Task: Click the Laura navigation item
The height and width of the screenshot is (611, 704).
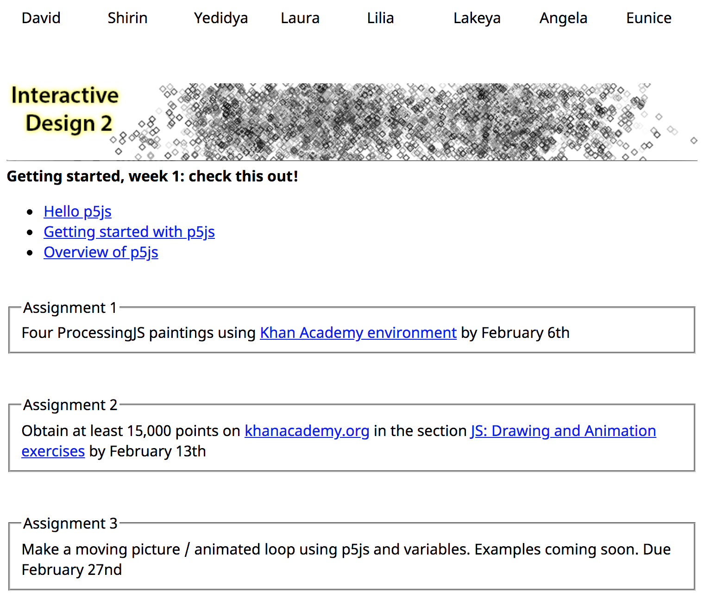Action: [x=300, y=18]
